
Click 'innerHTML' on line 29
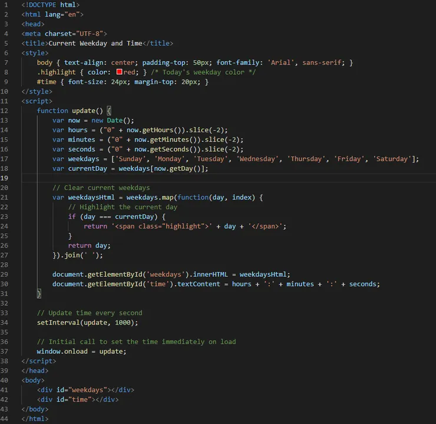click(x=210, y=274)
